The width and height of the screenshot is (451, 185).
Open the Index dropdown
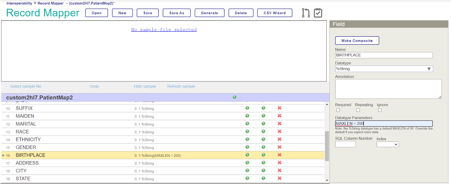388,144
